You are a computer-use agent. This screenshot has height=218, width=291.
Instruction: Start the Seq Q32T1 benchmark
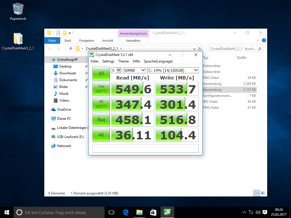click(x=101, y=89)
